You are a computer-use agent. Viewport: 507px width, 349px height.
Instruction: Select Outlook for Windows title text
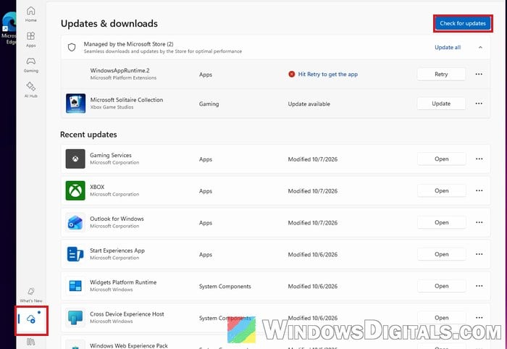[x=117, y=219]
